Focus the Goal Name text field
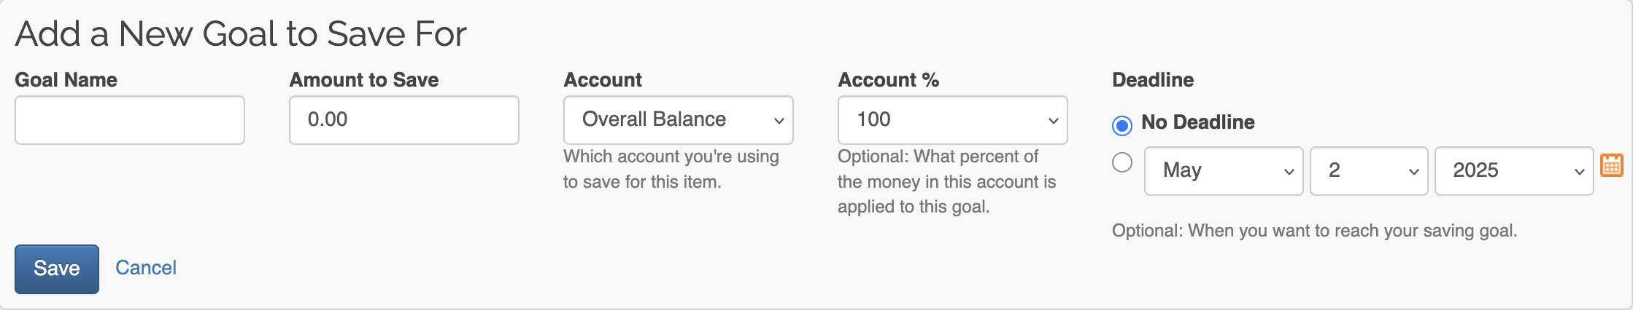This screenshot has height=310, width=1633. click(130, 120)
